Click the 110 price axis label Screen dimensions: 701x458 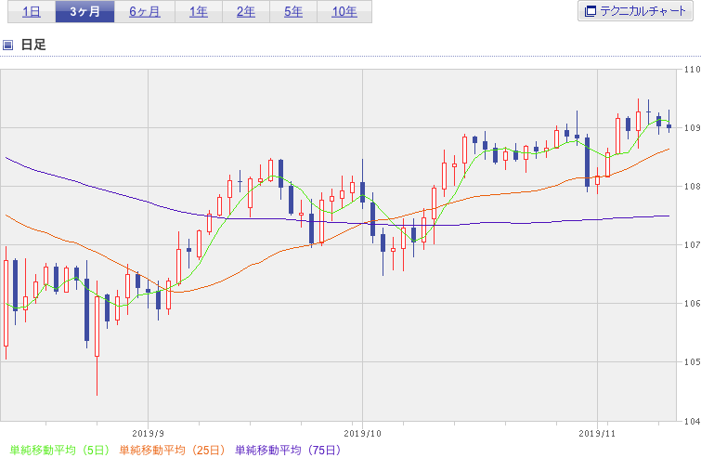692,70
